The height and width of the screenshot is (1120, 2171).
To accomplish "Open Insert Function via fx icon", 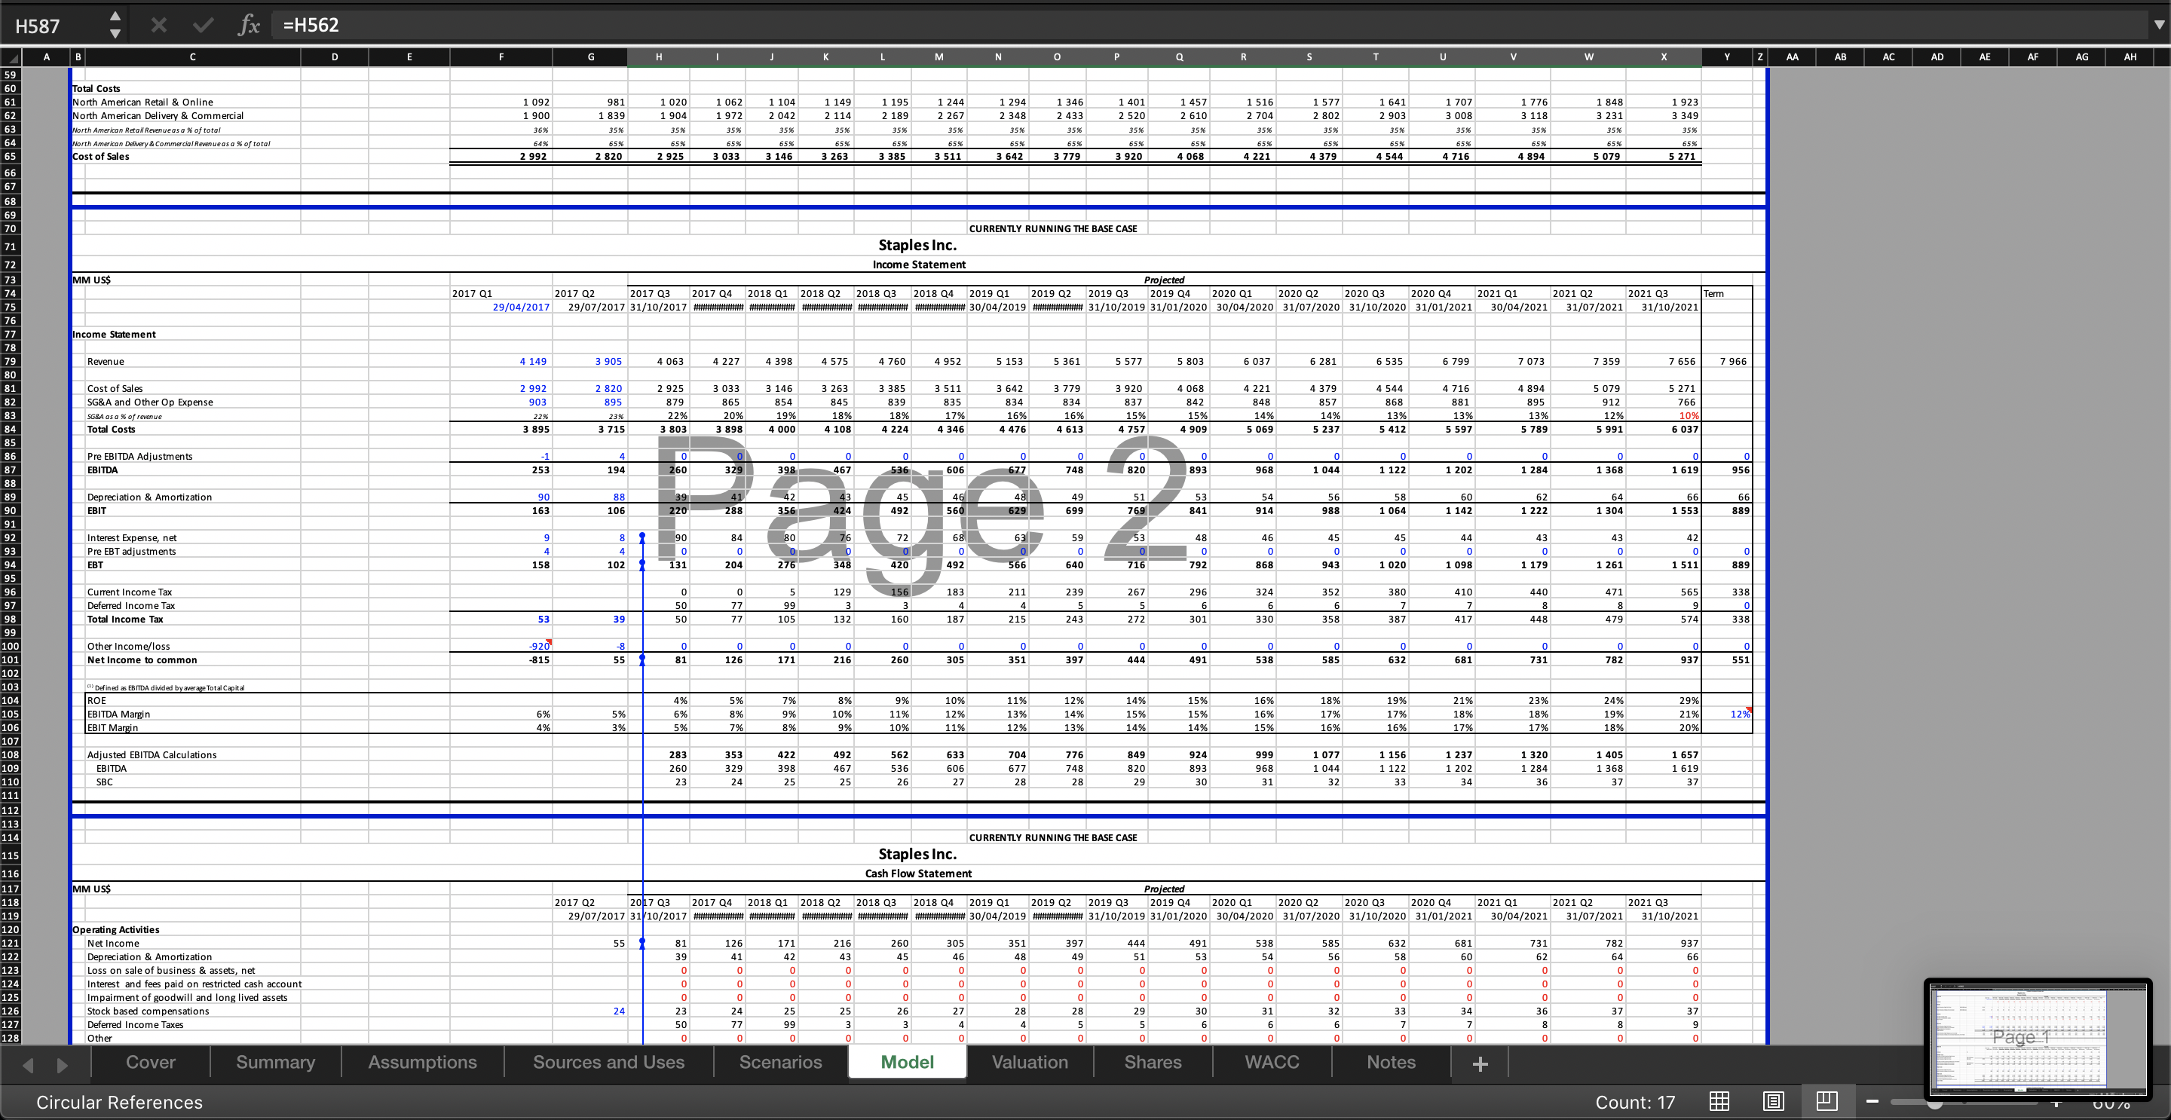I will pos(248,26).
